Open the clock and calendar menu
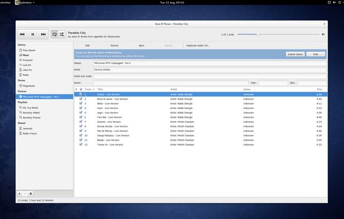The height and width of the screenshot is (219, 344). point(172,3)
